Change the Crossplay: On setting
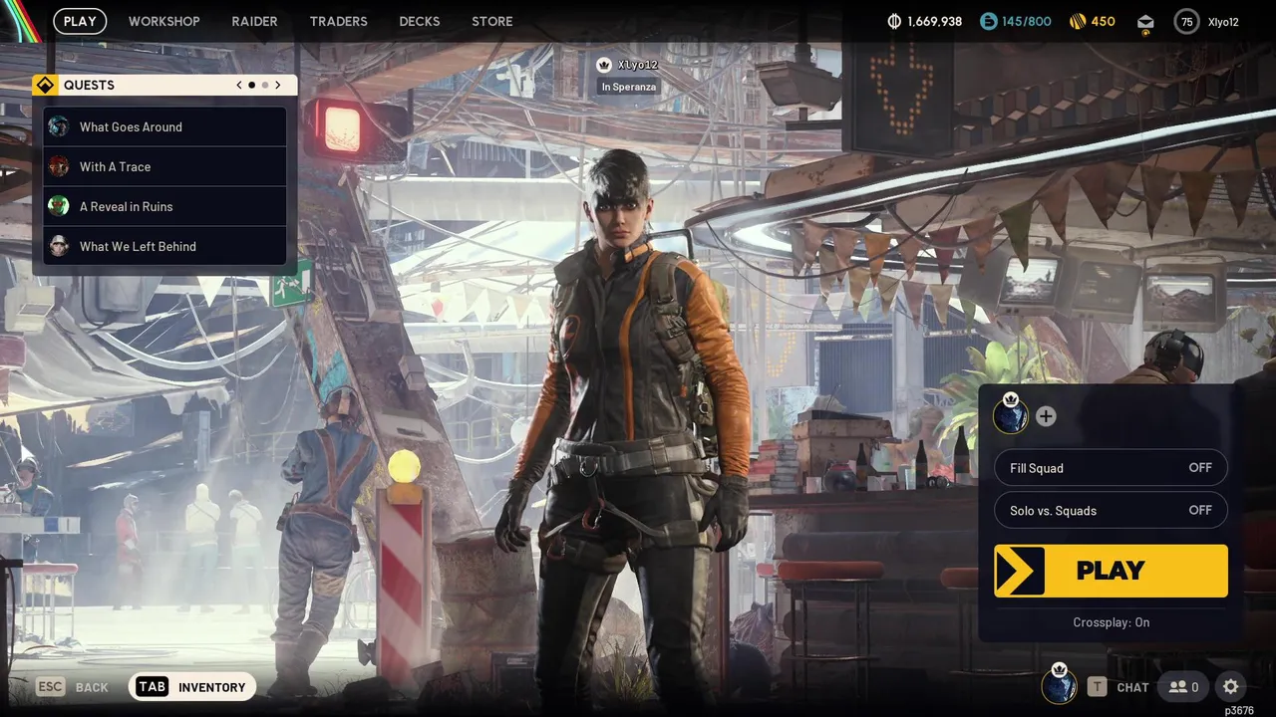Screen dimensions: 1276x717 (x=1112, y=622)
